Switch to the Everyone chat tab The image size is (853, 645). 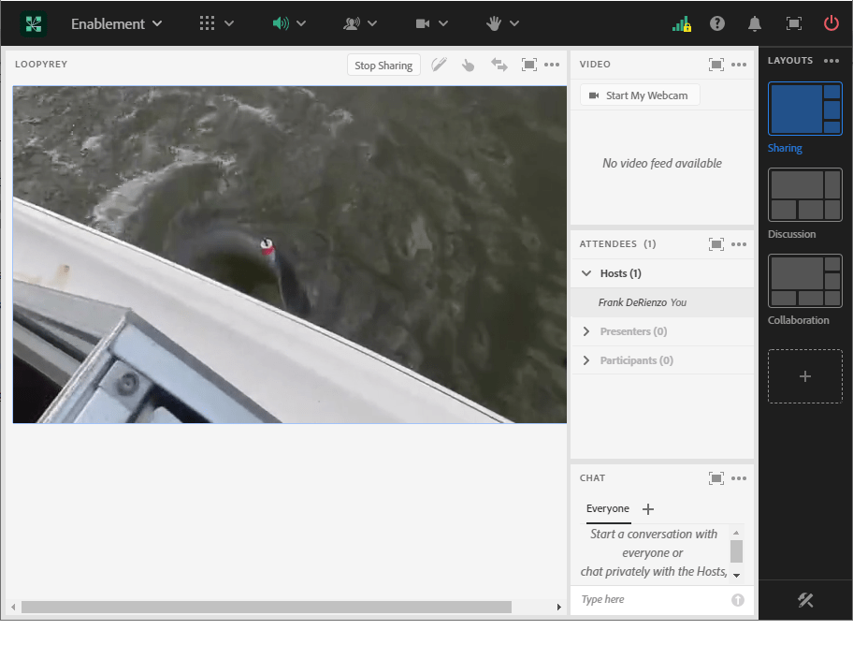tap(608, 509)
